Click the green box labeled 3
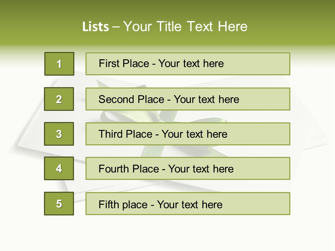This screenshot has height=251, width=335. coord(59,134)
